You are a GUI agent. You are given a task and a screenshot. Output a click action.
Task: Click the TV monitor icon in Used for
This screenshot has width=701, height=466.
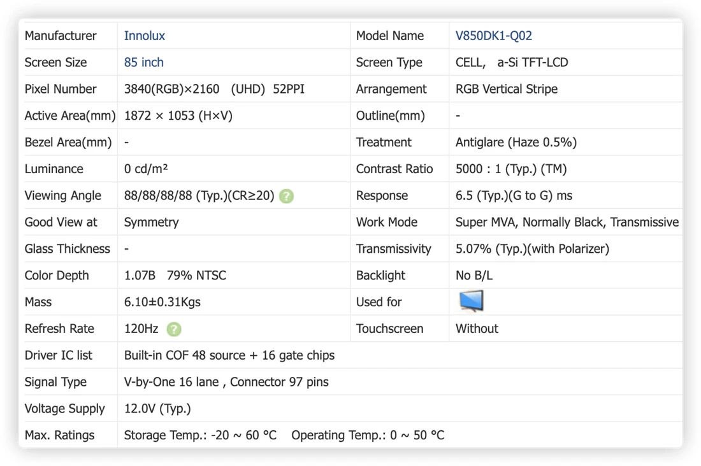click(x=471, y=300)
